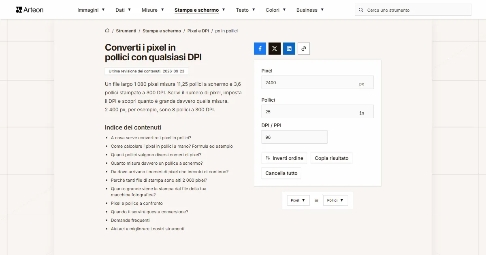Jump to 'Domande frequenti' section

point(130,220)
